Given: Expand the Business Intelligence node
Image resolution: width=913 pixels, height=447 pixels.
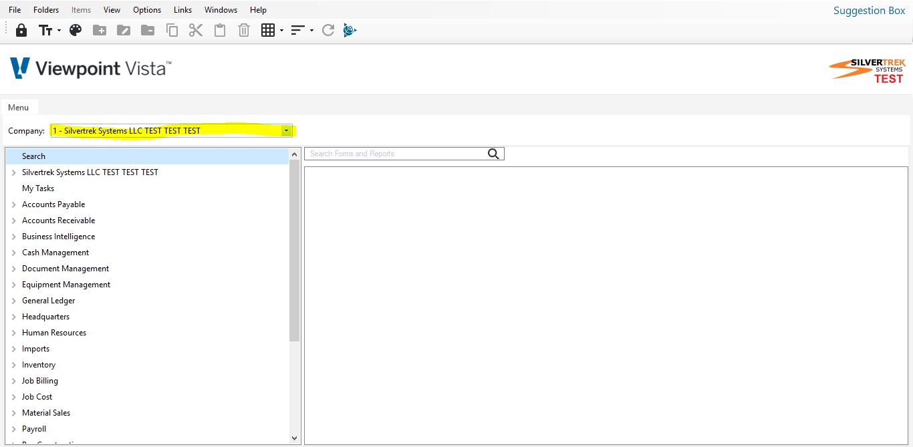Looking at the screenshot, I should [14, 237].
